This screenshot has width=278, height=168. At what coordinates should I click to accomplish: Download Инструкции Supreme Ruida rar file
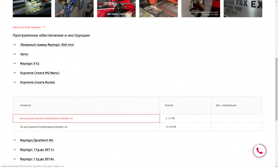pos(46,118)
